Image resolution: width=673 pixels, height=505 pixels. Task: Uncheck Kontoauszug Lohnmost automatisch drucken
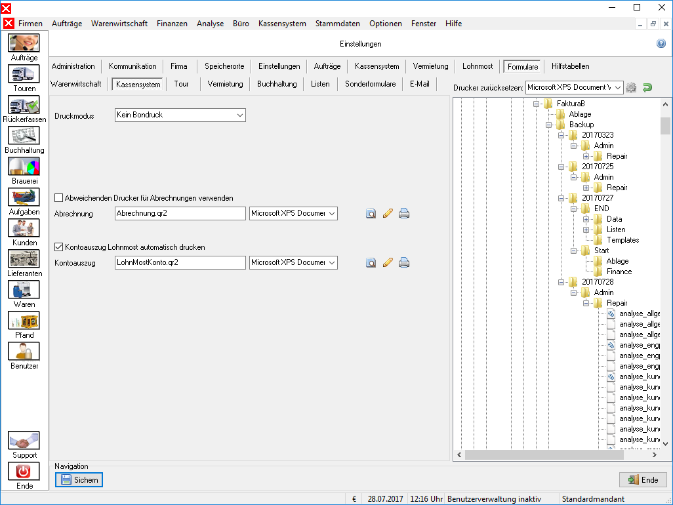[x=59, y=247]
